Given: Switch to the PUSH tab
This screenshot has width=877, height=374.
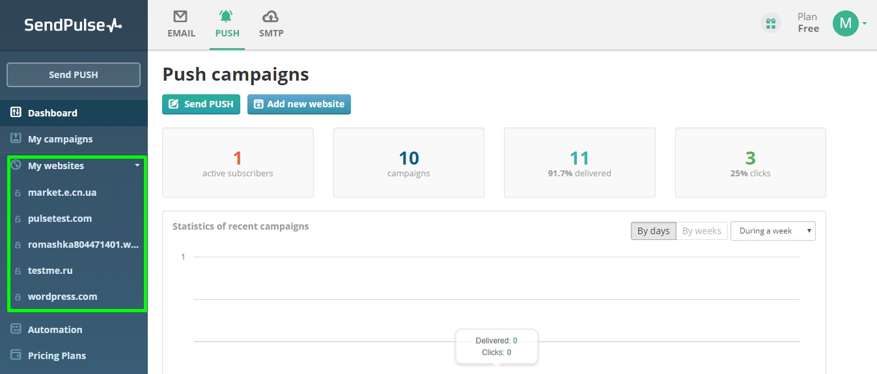Looking at the screenshot, I should pyautogui.click(x=227, y=25).
